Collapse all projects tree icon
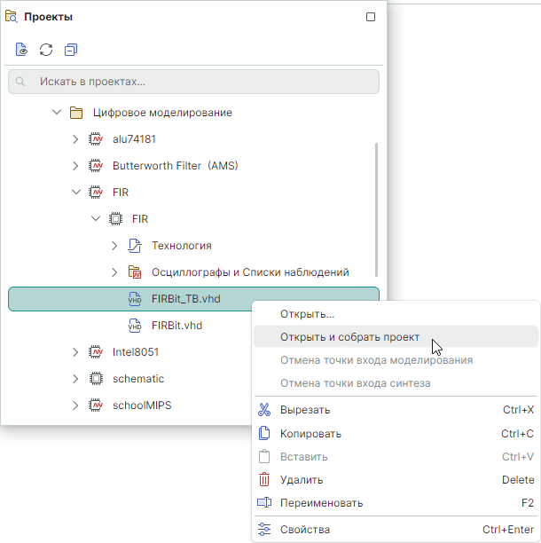Screen dimensions: 541x543 click(x=71, y=50)
